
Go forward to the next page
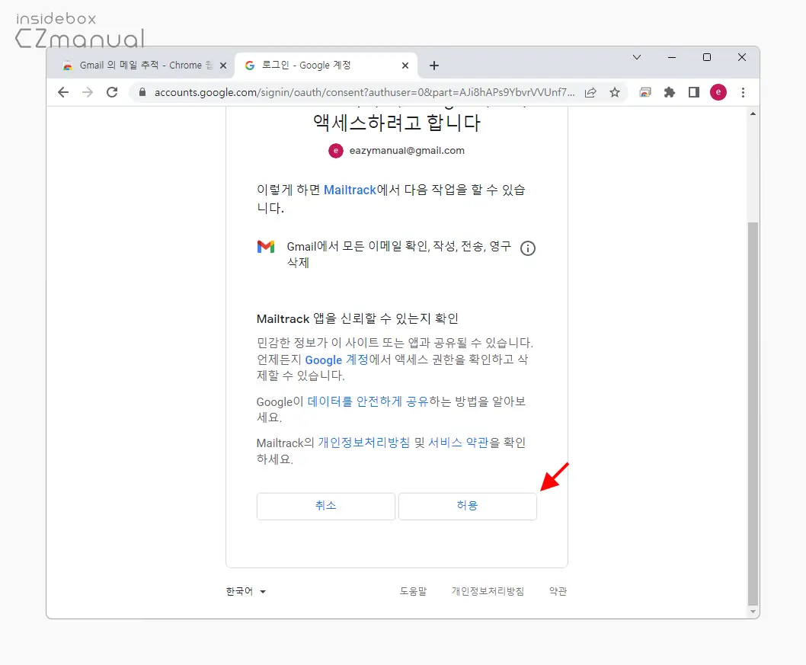pos(88,92)
